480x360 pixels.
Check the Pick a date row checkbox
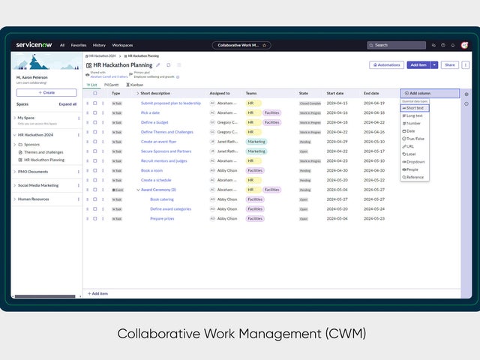(x=95, y=113)
